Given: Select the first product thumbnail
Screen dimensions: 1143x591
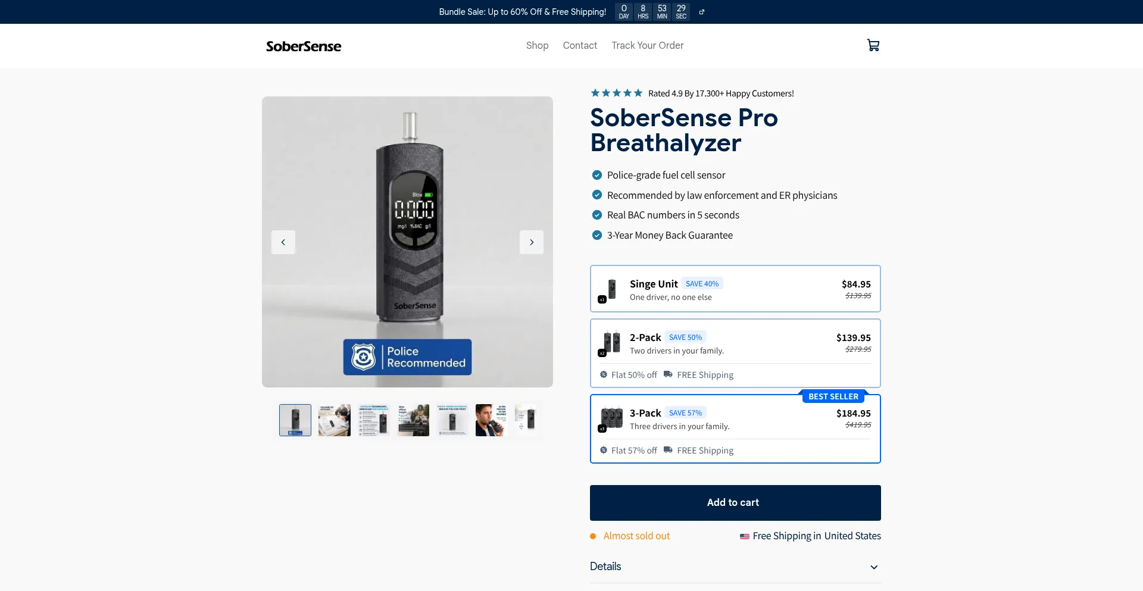Looking at the screenshot, I should pos(295,420).
